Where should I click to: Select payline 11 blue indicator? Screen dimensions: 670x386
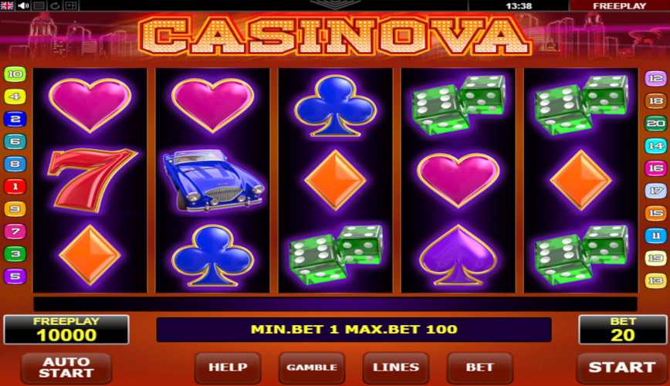point(655,235)
